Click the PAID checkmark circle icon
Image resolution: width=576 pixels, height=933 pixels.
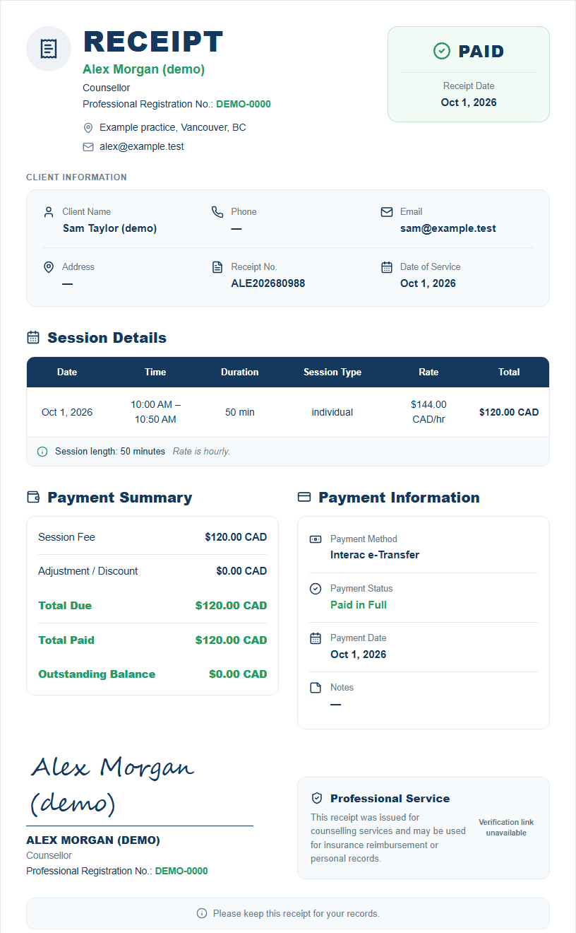tap(441, 51)
